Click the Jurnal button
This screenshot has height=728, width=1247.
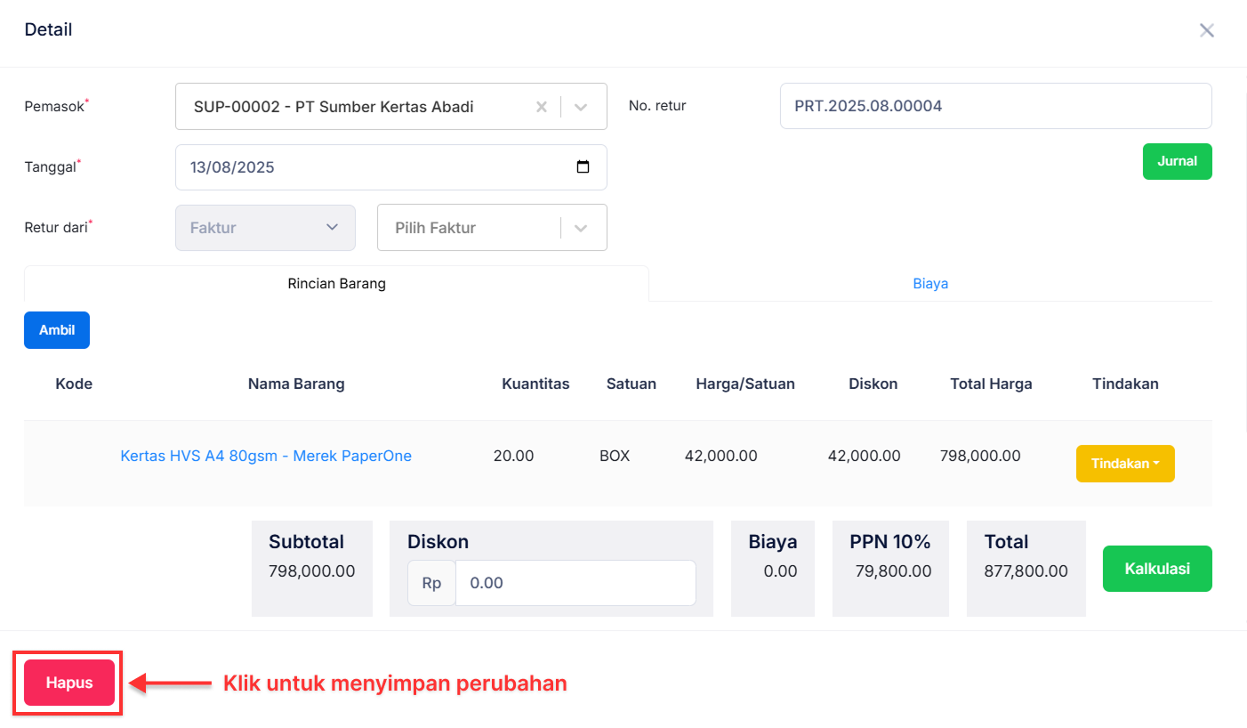click(1177, 161)
